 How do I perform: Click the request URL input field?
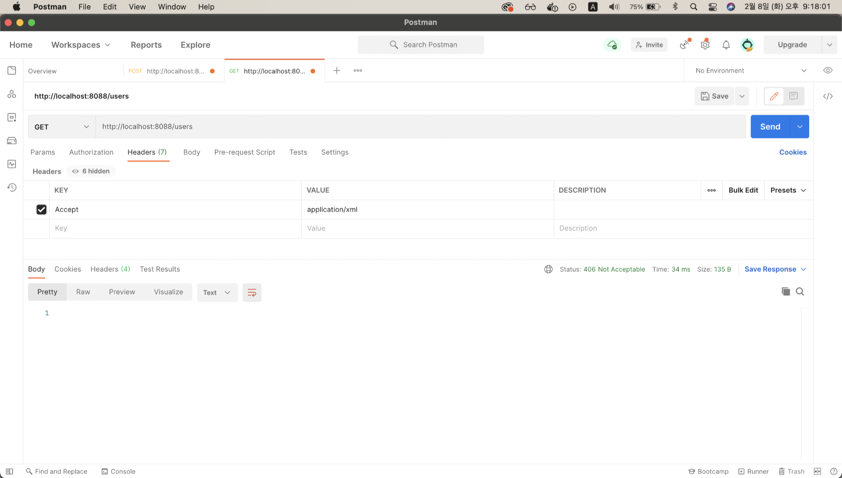point(420,127)
